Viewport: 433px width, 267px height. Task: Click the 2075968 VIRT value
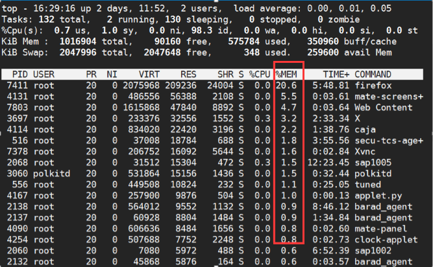pos(142,86)
